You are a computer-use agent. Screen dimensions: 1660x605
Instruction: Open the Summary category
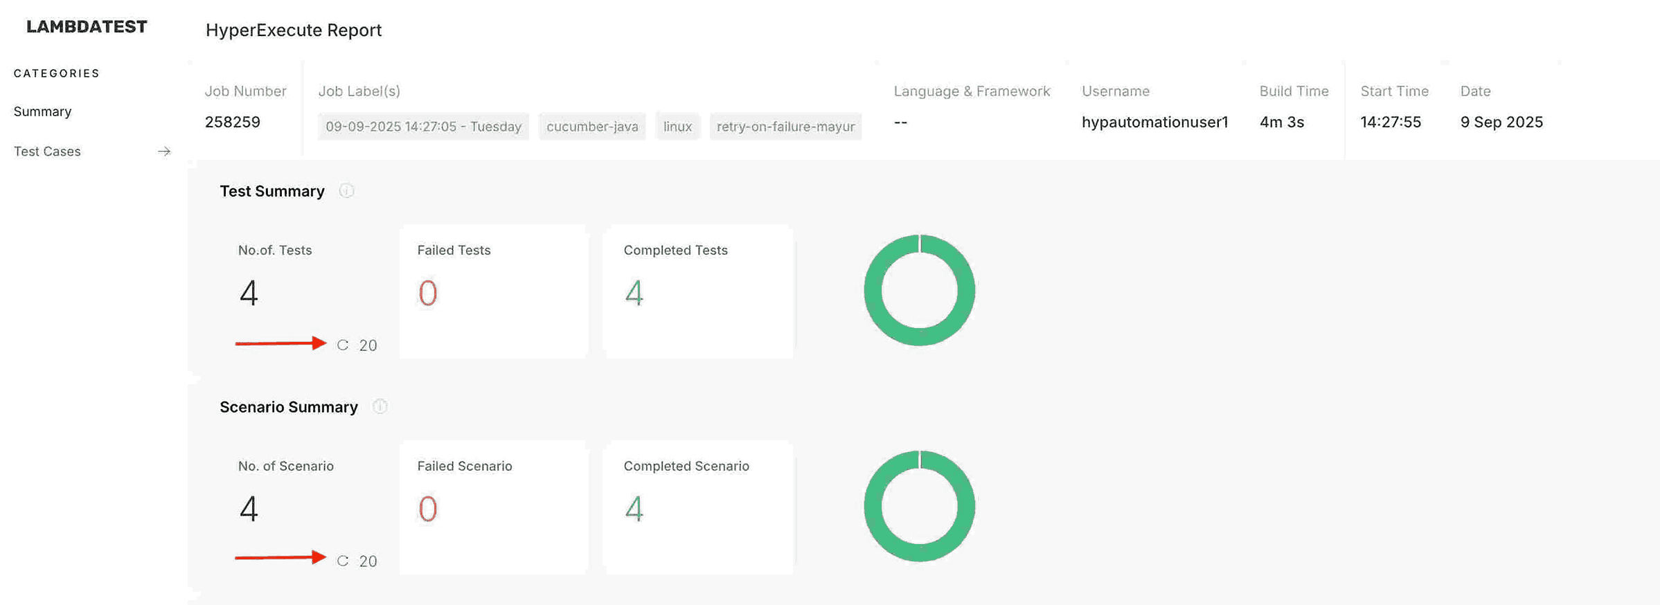42,111
